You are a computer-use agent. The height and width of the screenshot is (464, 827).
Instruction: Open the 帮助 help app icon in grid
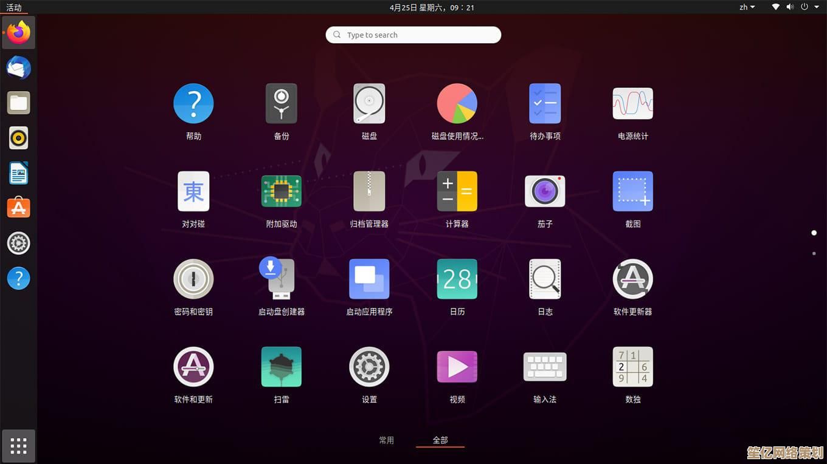coord(193,104)
